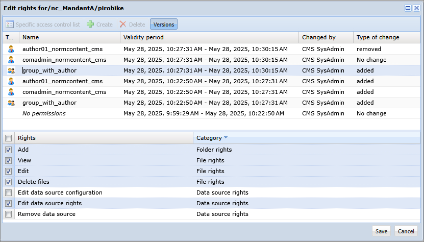Enable Edit data source configuration checkbox
Image resolution: width=424 pixels, height=242 pixels.
9,192
